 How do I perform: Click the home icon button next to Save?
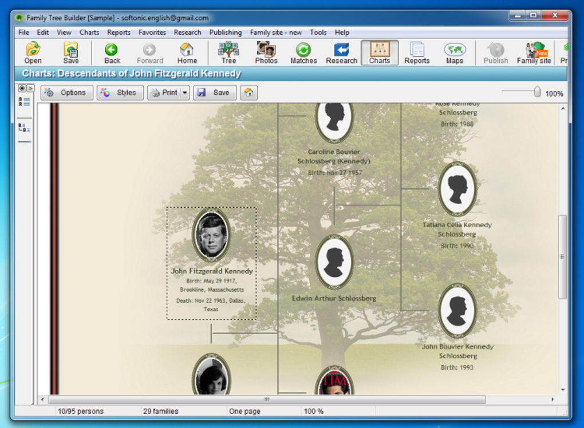point(249,92)
